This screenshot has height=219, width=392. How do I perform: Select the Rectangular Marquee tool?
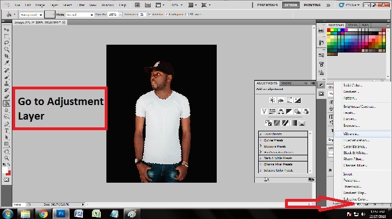tap(7, 36)
